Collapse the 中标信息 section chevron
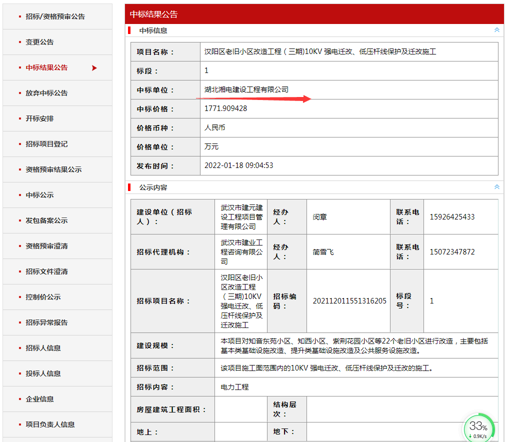This screenshot has height=442, width=506. pos(496,30)
